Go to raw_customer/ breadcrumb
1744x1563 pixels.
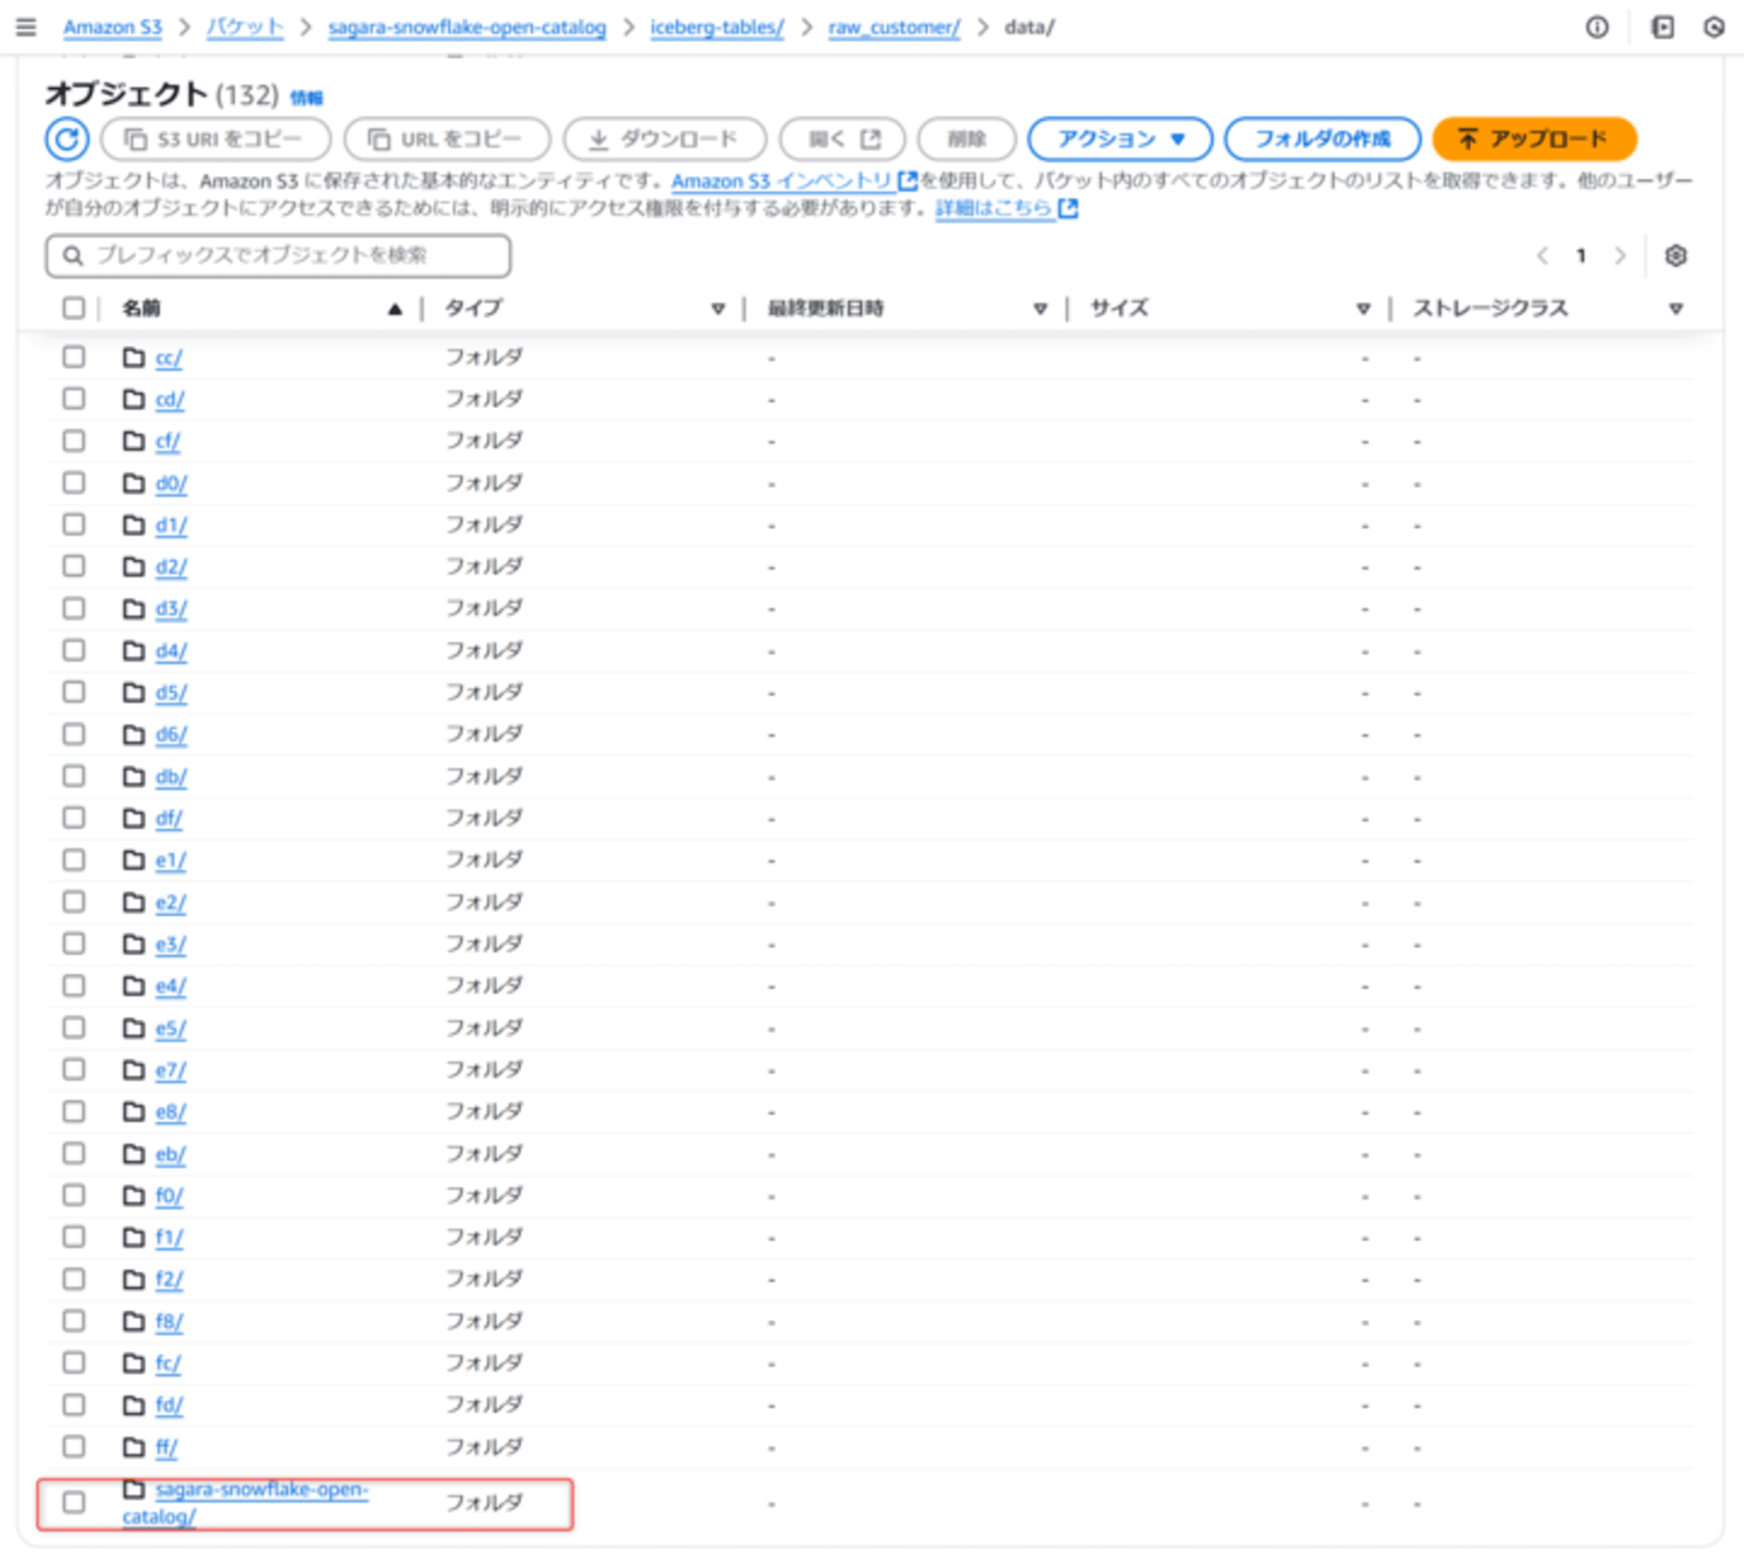coord(894,27)
